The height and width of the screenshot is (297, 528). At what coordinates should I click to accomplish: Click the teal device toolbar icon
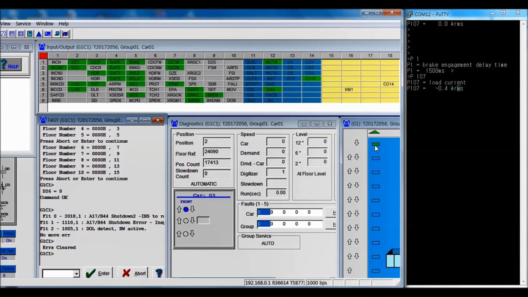30,34
